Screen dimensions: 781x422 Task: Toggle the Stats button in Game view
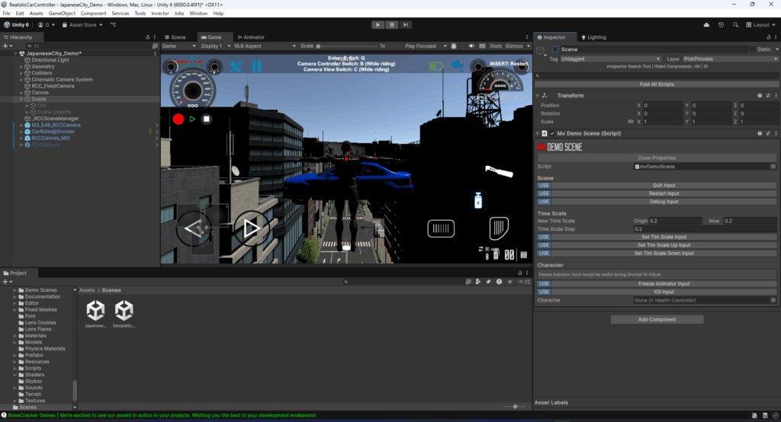click(496, 46)
